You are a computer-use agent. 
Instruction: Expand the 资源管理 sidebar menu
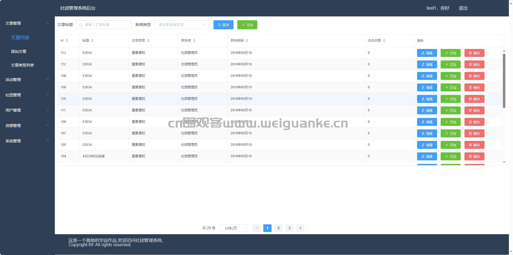tap(27, 126)
